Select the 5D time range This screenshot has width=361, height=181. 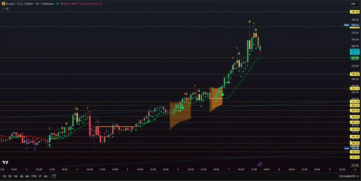tap(10, 176)
